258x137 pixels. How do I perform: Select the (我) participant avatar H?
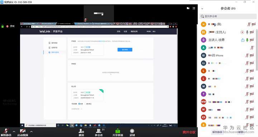[204, 24]
